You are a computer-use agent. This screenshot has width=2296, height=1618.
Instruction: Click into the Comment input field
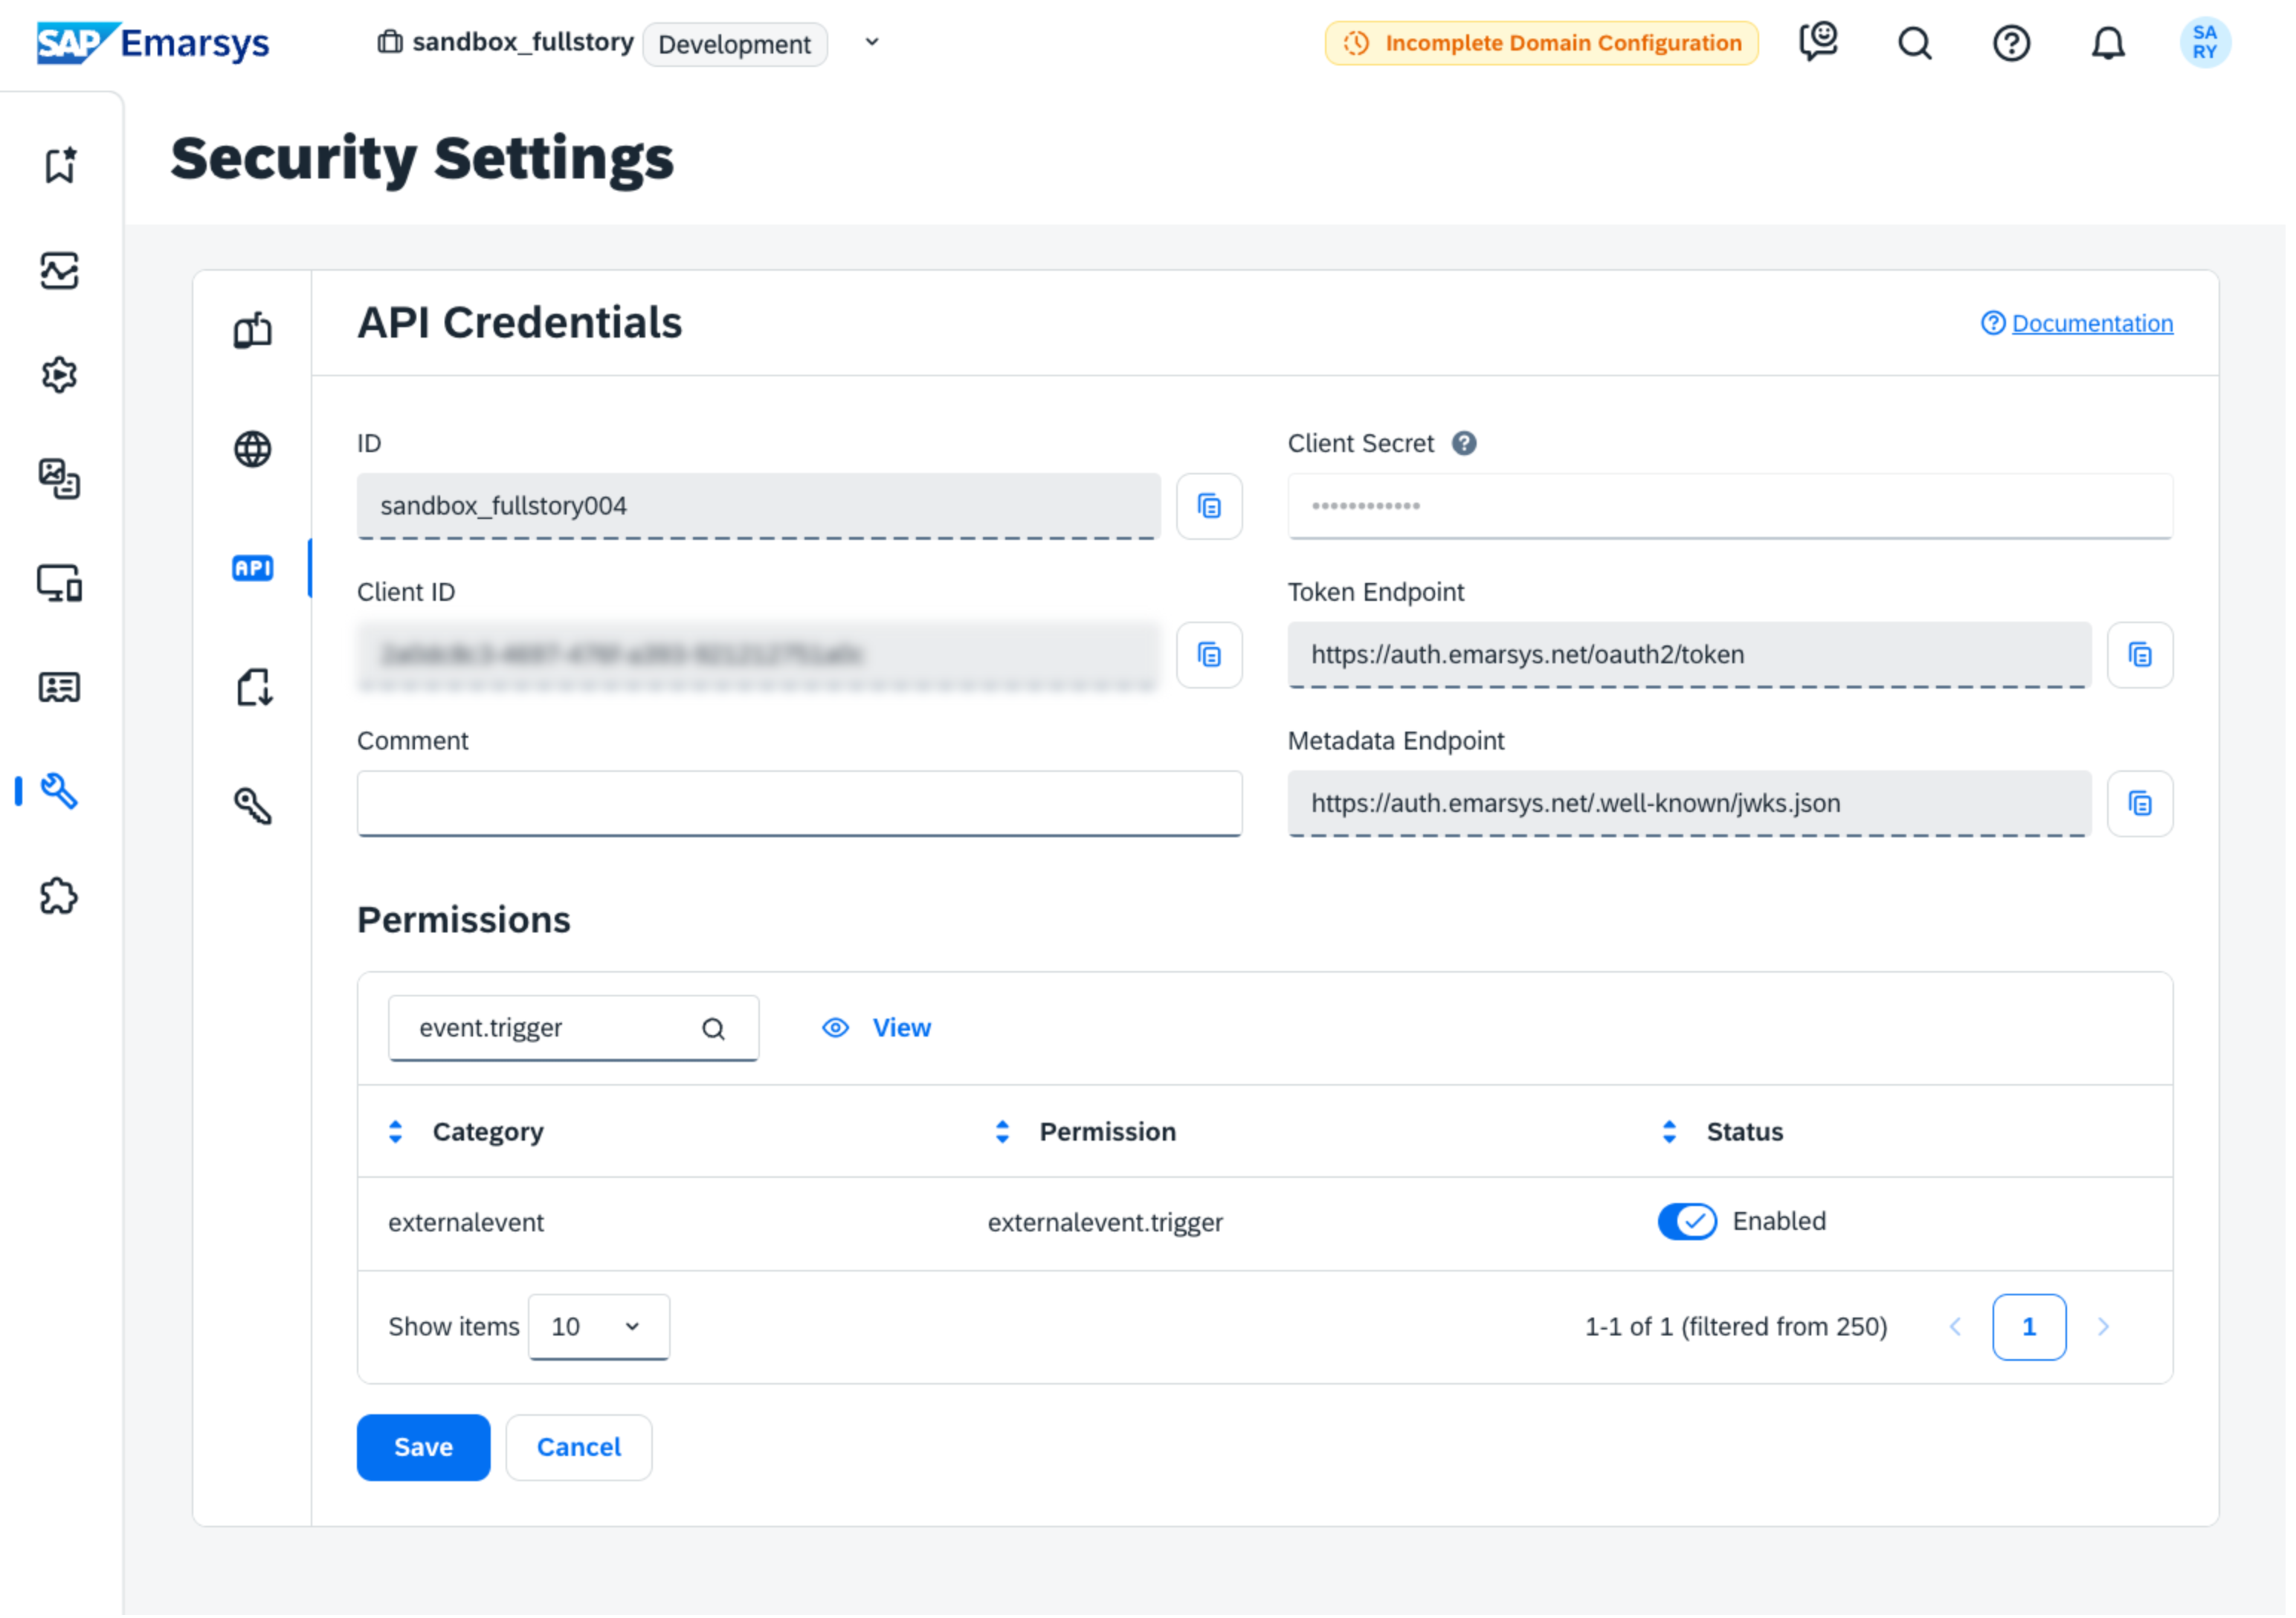coord(799,803)
